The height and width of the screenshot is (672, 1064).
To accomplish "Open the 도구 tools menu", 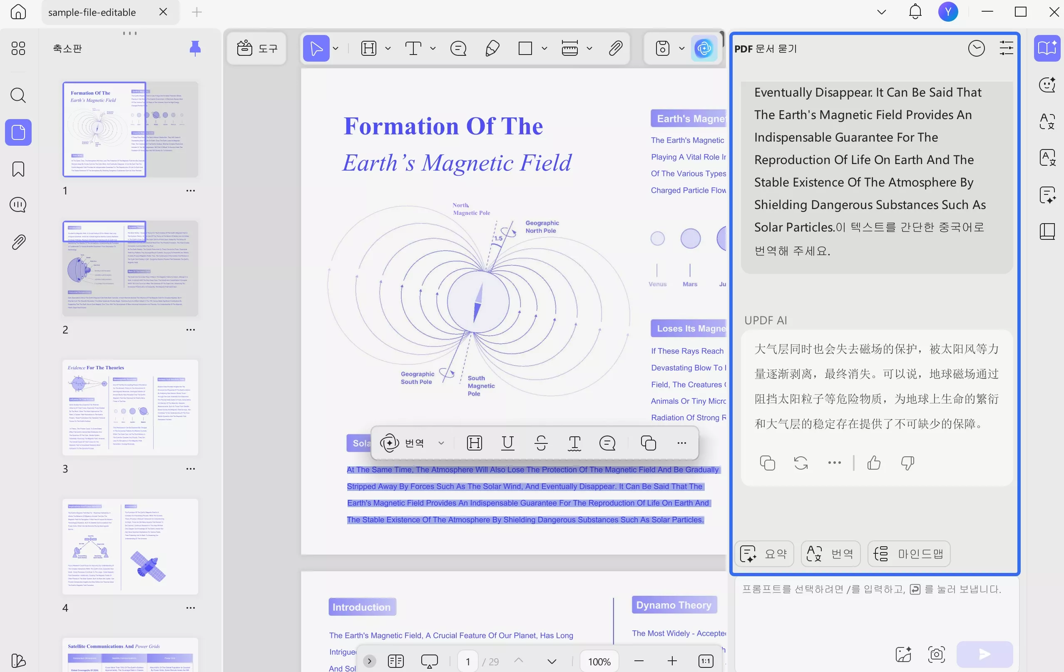I will click(x=257, y=48).
